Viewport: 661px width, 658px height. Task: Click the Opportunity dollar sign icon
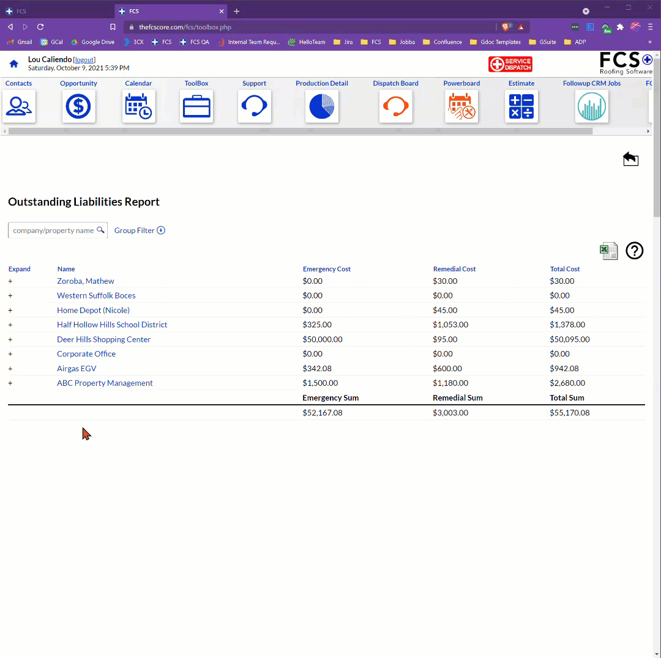point(78,106)
